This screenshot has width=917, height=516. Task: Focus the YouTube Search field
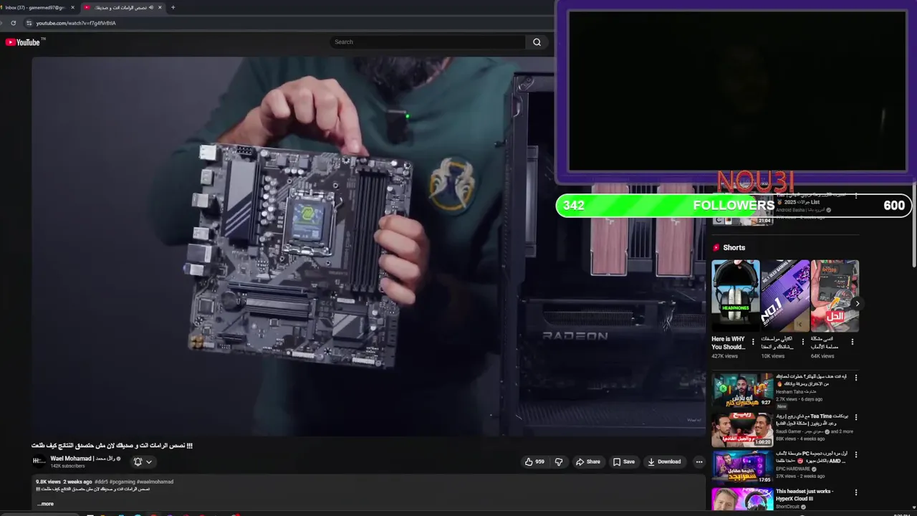pyautogui.click(x=428, y=42)
